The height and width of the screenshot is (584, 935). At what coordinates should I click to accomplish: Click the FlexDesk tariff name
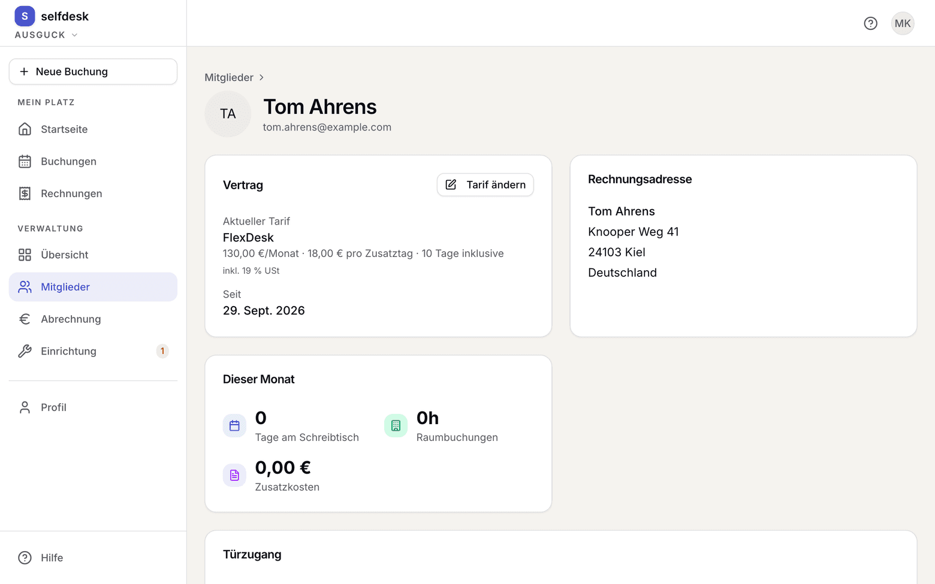248,238
